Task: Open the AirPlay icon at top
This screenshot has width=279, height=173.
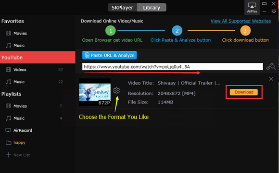Action: [x=252, y=8]
